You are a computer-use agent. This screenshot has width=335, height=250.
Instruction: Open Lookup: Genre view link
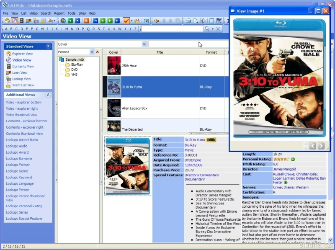point(17,171)
